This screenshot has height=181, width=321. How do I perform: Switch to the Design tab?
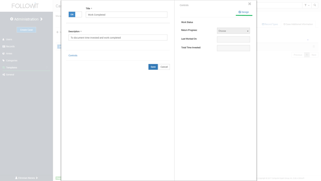pos(244,12)
